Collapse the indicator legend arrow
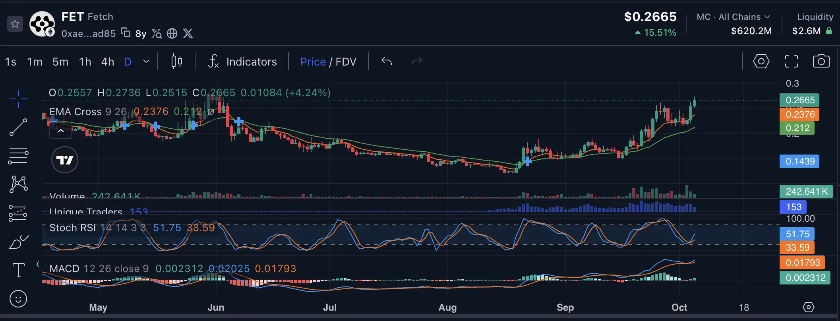This screenshot has width=840, height=321. (x=61, y=131)
